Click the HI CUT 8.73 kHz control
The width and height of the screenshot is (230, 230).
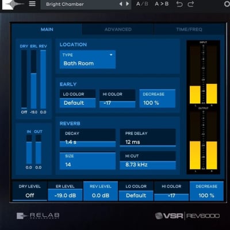[x=148, y=160]
